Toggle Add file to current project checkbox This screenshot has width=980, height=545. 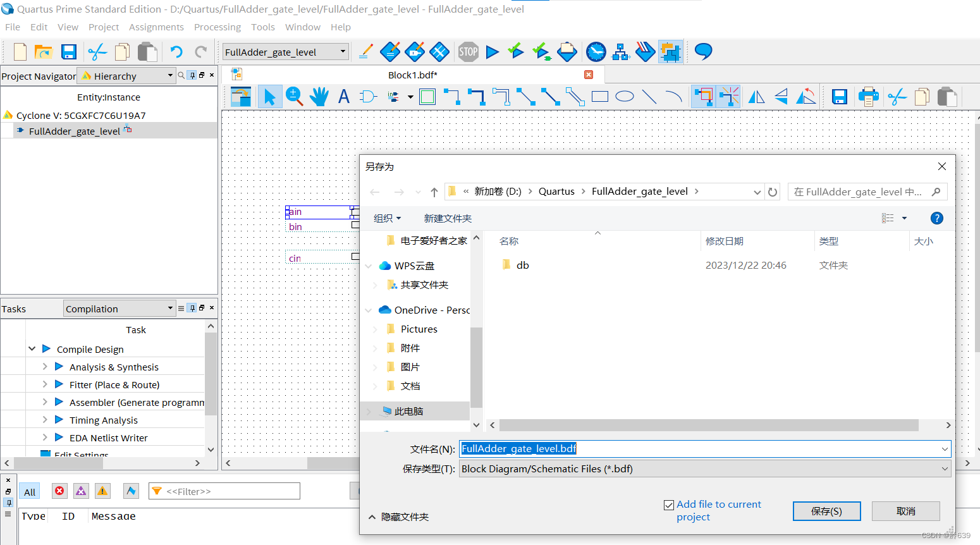(669, 505)
